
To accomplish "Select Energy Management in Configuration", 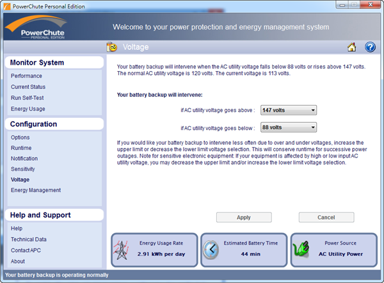I will [36, 190].
